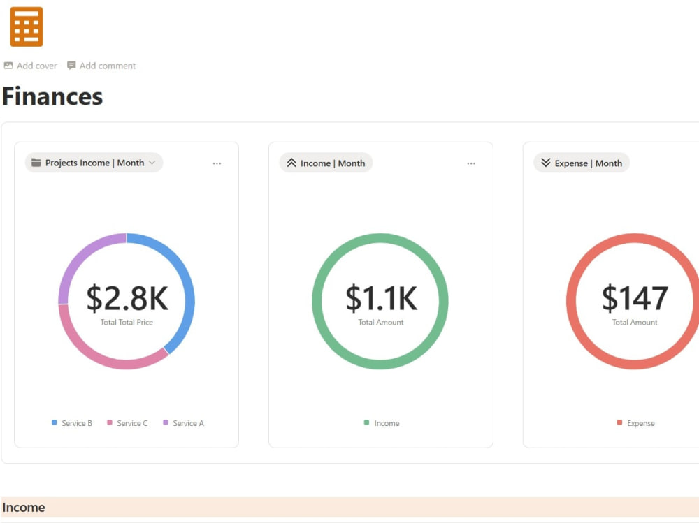Click the Add cover image icon
This screenshot has width=699, height=523.
[x=8, y=66]
